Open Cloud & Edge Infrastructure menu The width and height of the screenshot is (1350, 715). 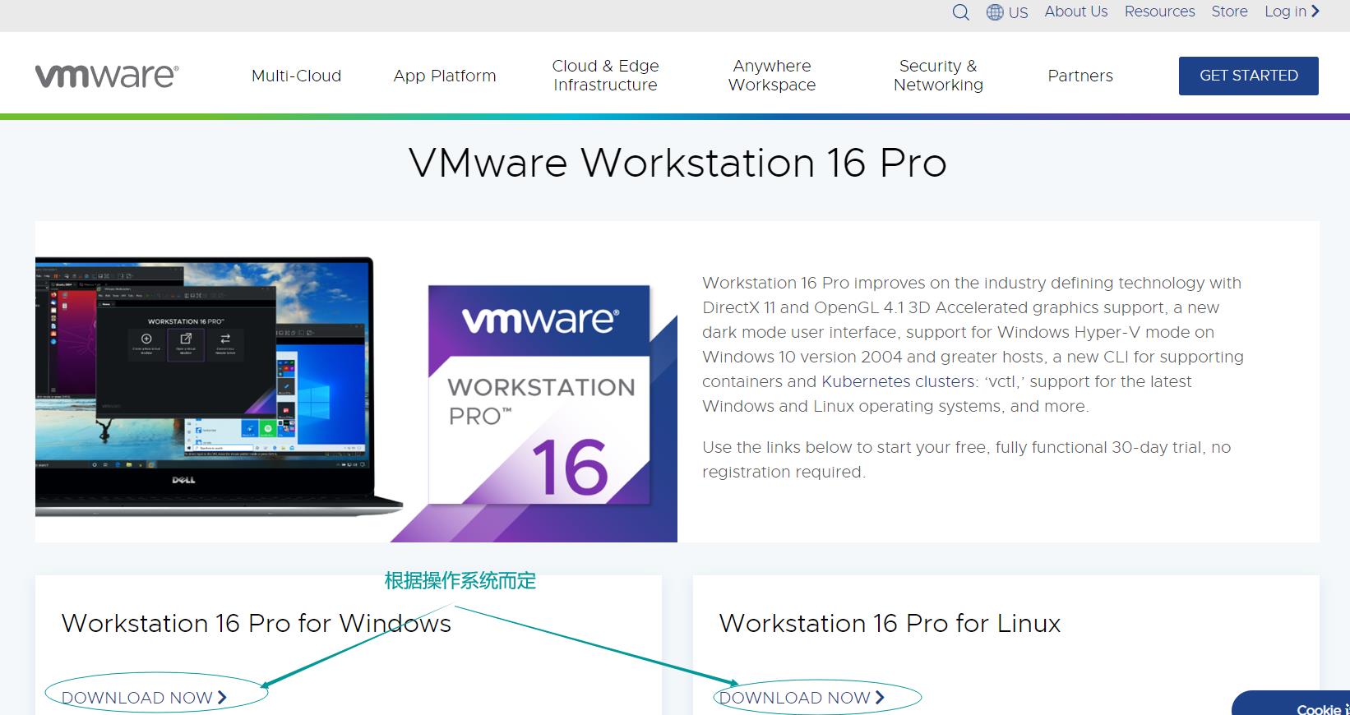(x=605, y=75)
